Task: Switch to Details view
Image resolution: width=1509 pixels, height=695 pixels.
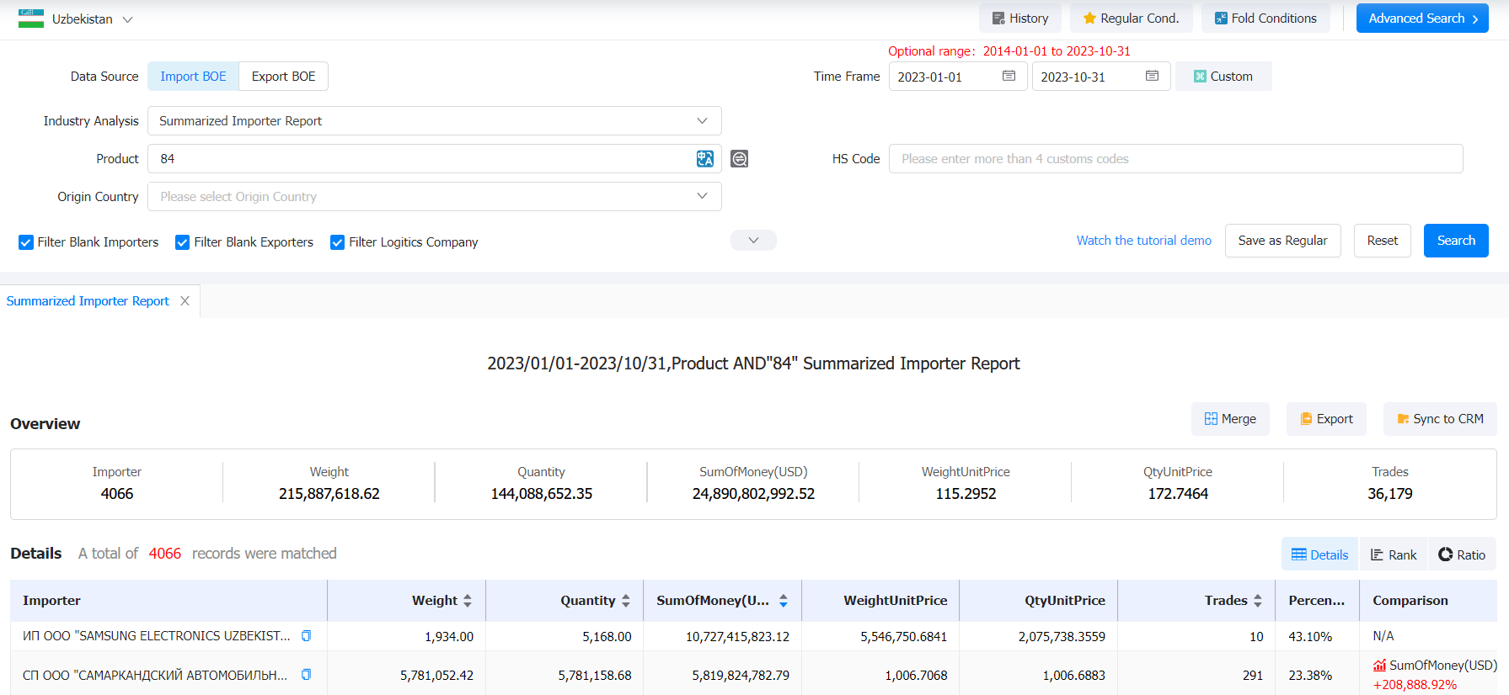Action: point(1319,554)
